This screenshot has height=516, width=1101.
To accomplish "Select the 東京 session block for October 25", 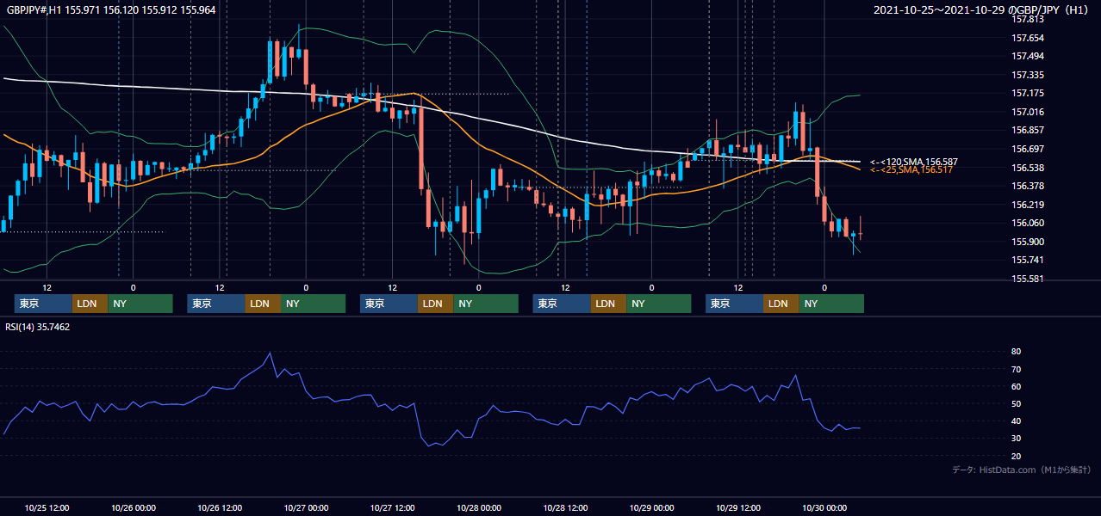I will pos(43,304).
